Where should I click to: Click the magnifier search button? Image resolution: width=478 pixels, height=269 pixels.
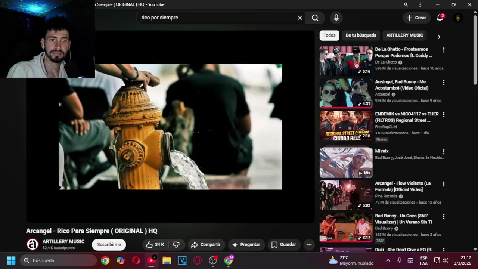point(315,18)
